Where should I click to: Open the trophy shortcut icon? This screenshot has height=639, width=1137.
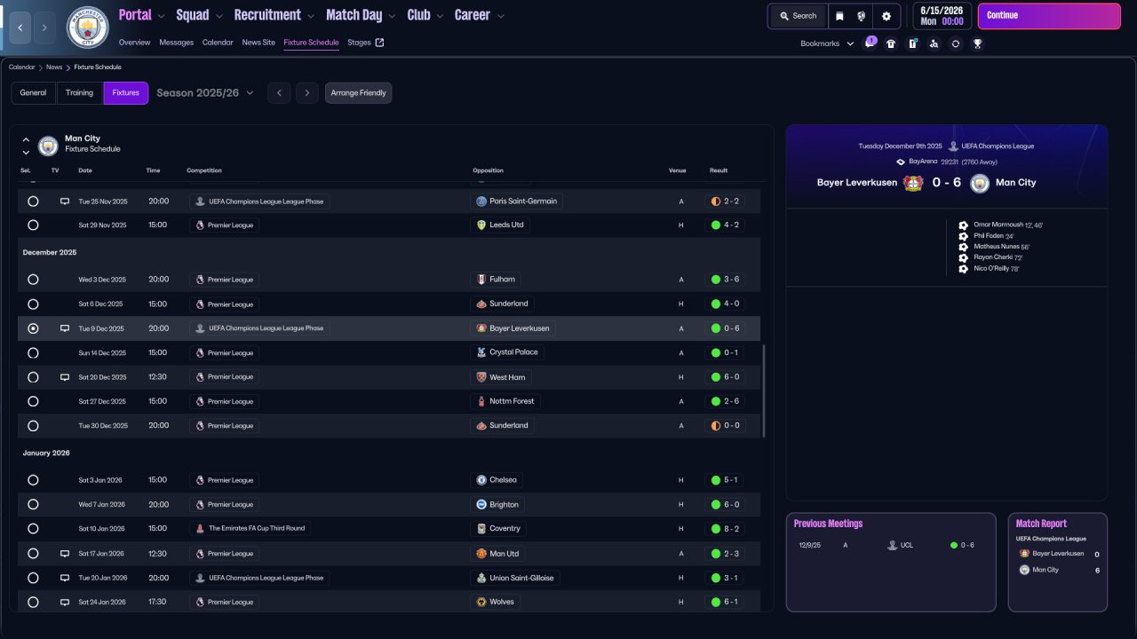977,43
